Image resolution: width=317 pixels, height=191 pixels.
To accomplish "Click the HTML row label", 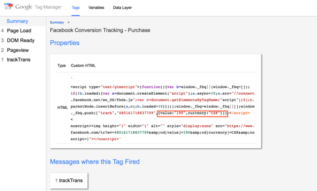I will [x=63, y=108].
